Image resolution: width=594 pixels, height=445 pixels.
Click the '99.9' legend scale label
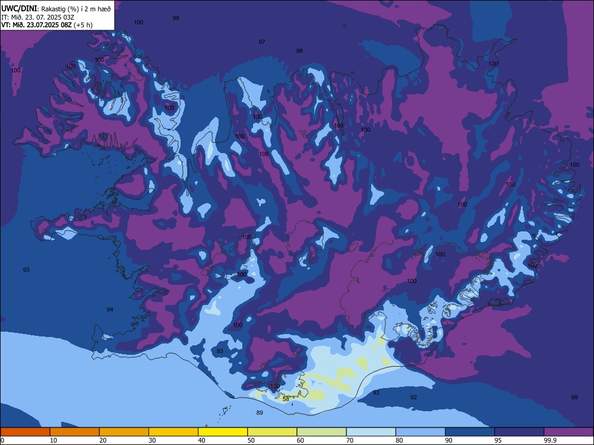point(549,440)
